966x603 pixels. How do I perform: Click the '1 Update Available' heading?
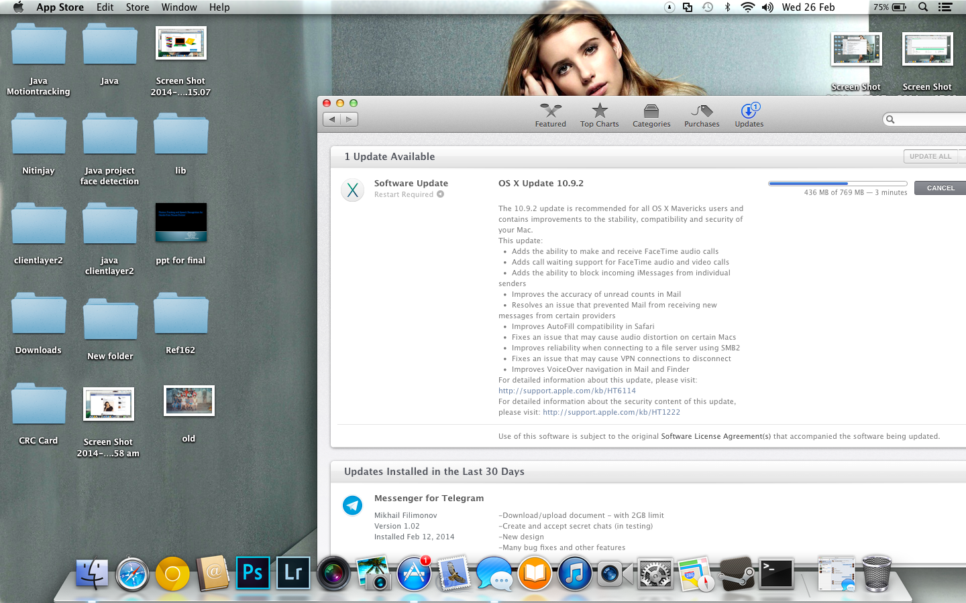pyautogui.click(x=390, y=156)
